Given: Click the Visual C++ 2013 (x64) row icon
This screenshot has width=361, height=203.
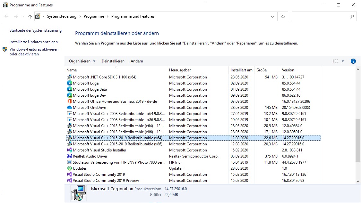Looking at the screenshot, I should tap(70, 126).
